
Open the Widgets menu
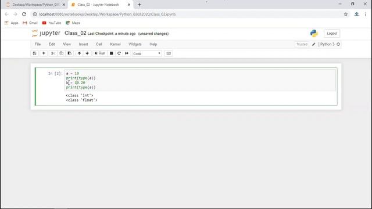135,44
